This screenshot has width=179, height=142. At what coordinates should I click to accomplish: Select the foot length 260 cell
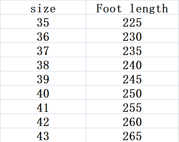132,121
